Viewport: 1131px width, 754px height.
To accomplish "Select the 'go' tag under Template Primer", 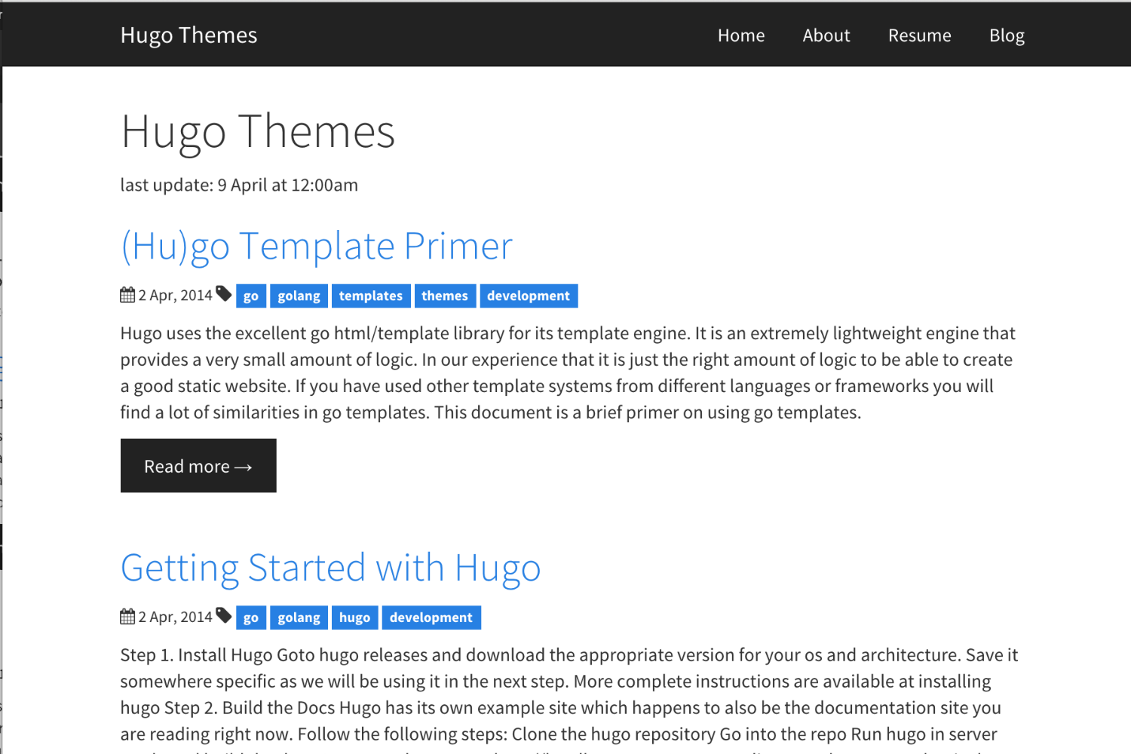I will (x=251, y=296).
